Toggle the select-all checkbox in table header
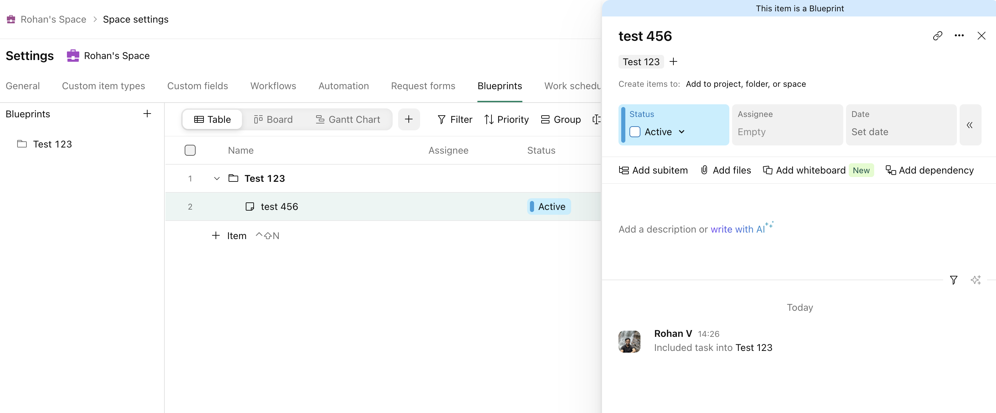Viewport: 996px width, 413px height. (x=190, y=150)
